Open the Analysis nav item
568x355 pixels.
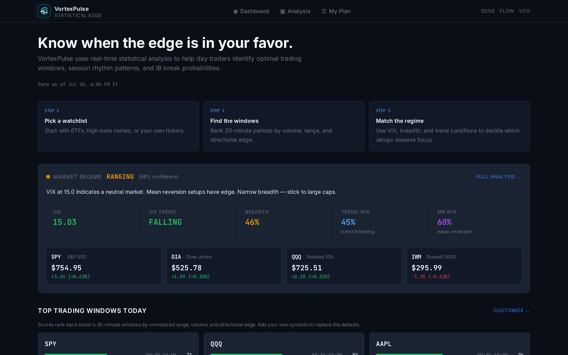point(295,11)
